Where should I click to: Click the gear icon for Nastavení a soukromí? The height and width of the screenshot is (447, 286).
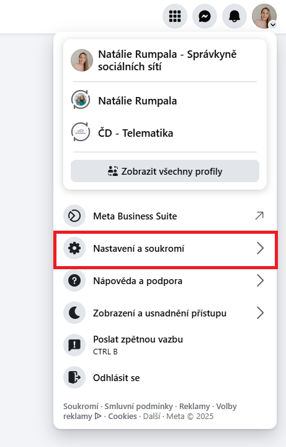[74, 248]
